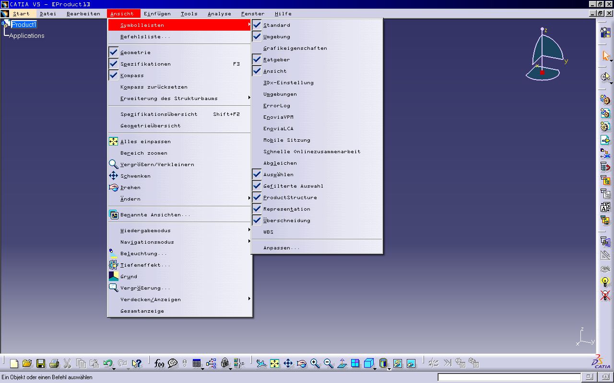Toggle the Umgebung toolbar entry
The height and width of the screenshot is (383, 614).
pos(317,36)
